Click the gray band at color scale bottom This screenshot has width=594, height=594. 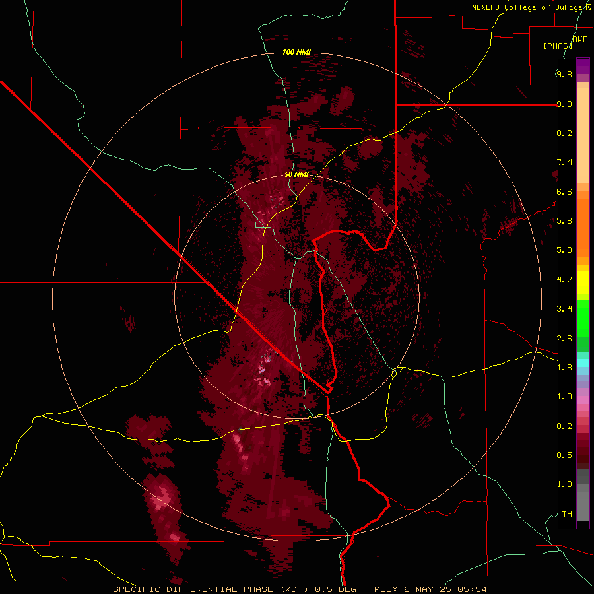[x=583, y=496]
